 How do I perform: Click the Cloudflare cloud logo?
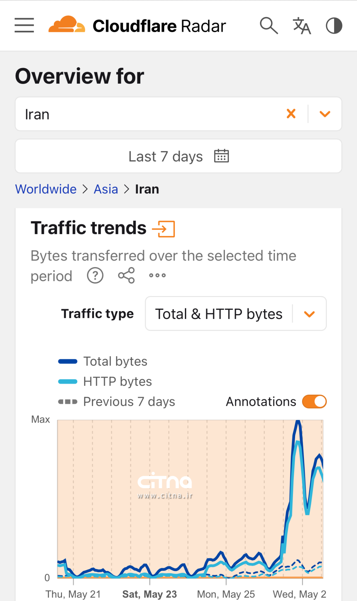pos(67,24)
